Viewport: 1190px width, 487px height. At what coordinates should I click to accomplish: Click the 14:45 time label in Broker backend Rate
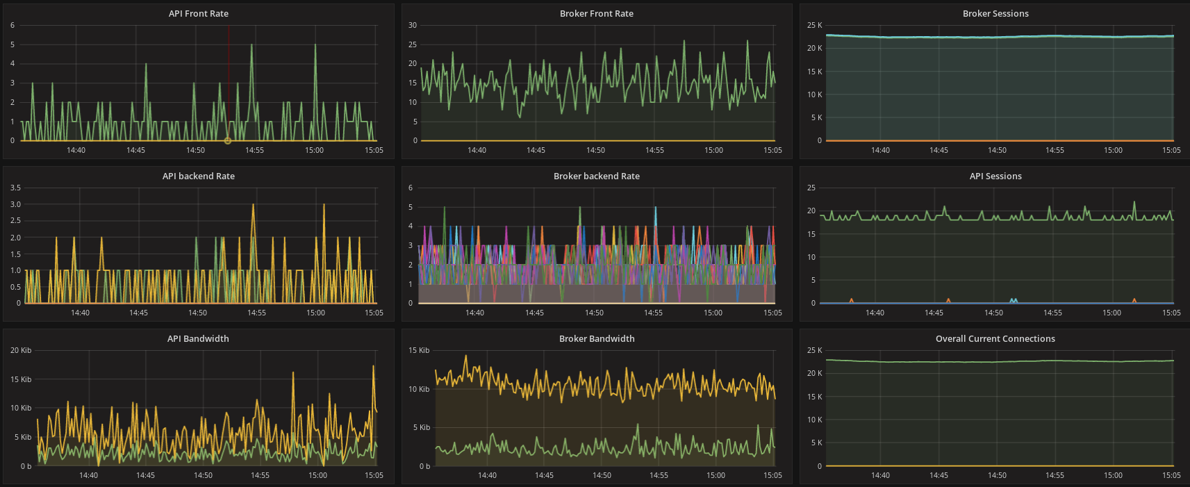tap(534, 313)
